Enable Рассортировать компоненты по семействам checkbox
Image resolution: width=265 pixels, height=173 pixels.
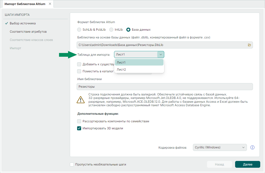click(x=79, y=121)
